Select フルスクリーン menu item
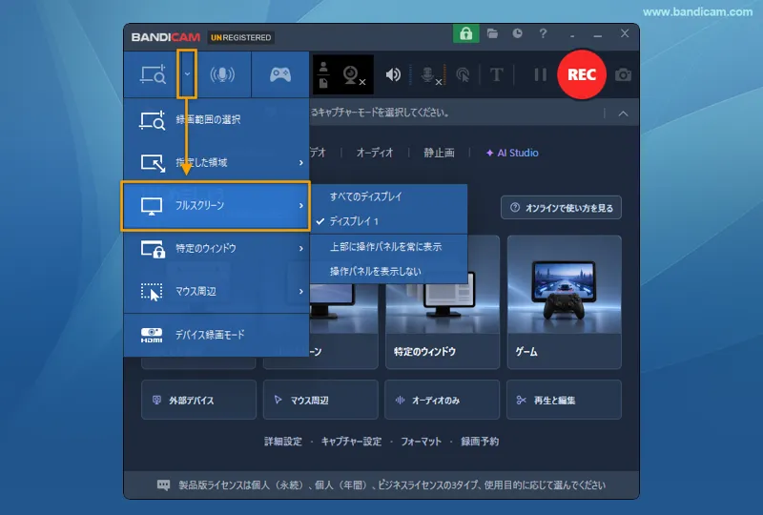This screenshot has width=763, height=515. [x=216, y=205]
